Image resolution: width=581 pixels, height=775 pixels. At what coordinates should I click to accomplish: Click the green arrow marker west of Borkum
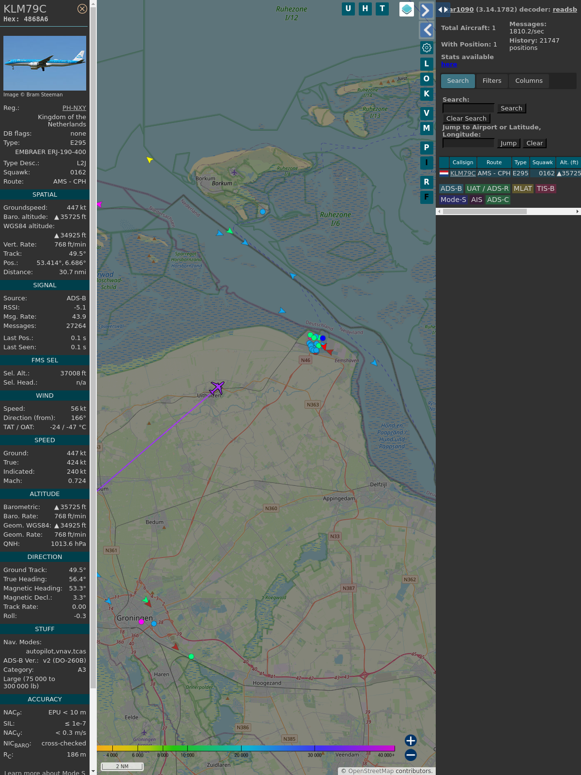coord(230,231)
